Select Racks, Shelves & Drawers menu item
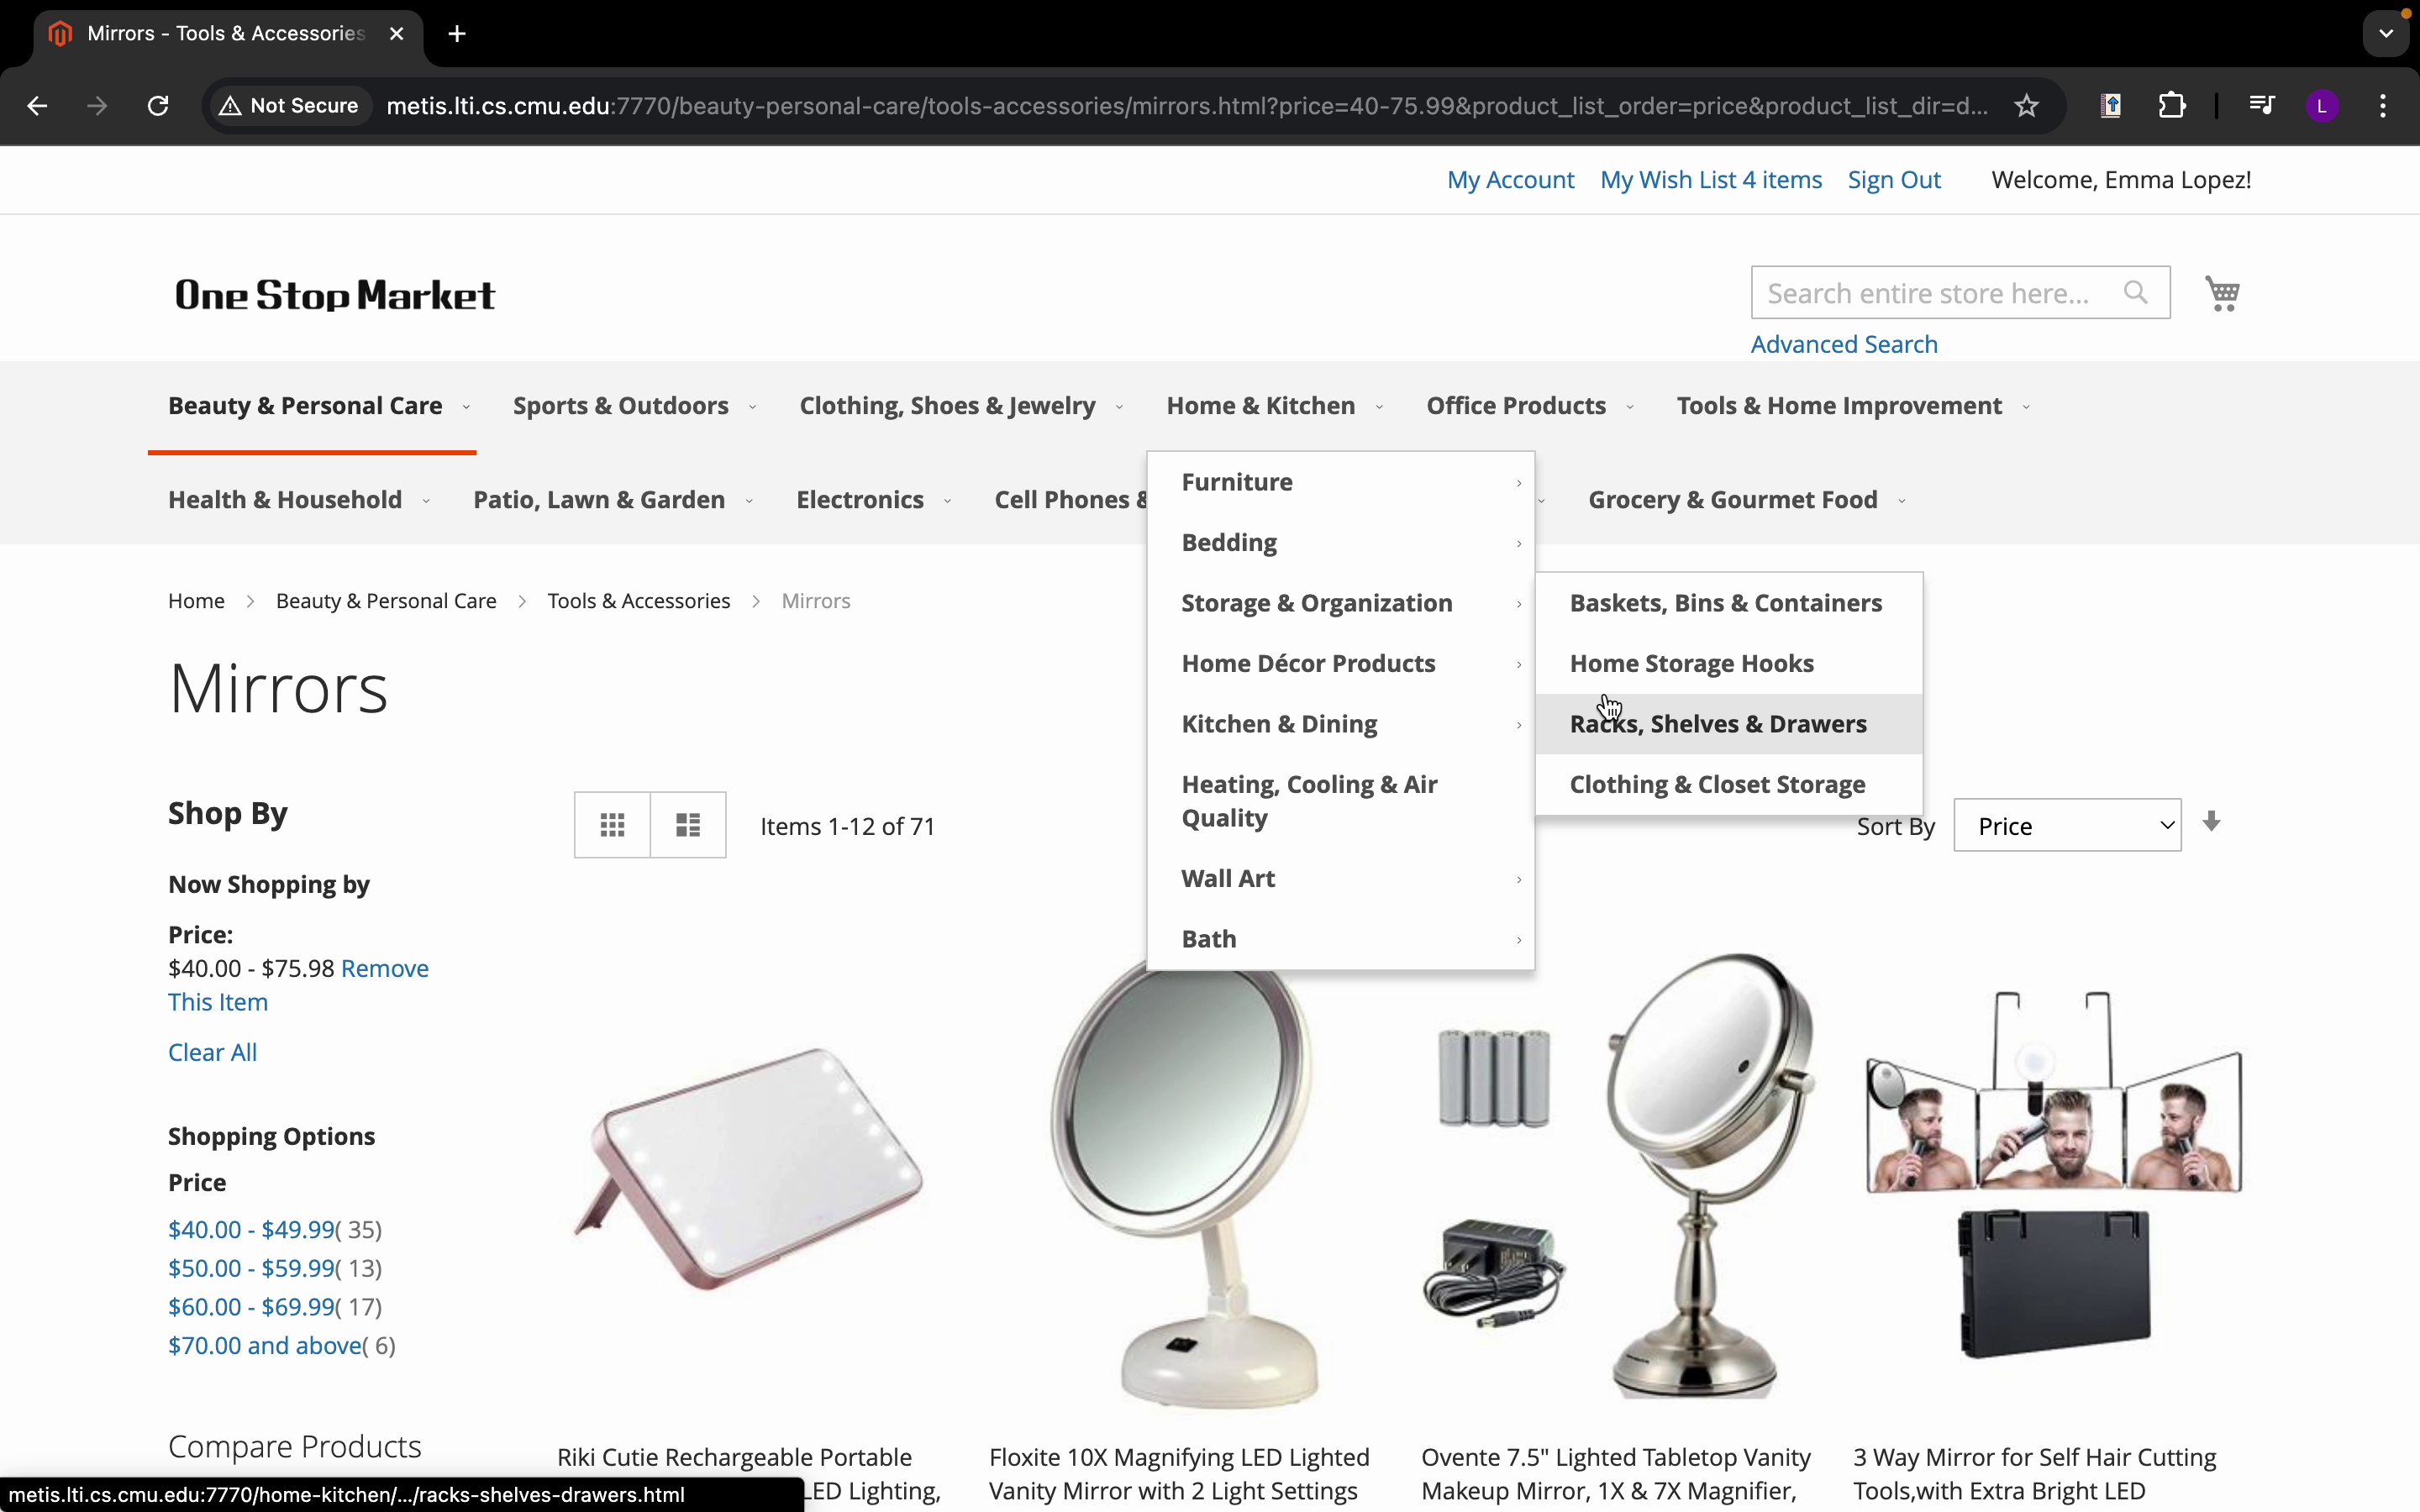This screenshot has height=1512, width=2420. [x=1718, y=724]
